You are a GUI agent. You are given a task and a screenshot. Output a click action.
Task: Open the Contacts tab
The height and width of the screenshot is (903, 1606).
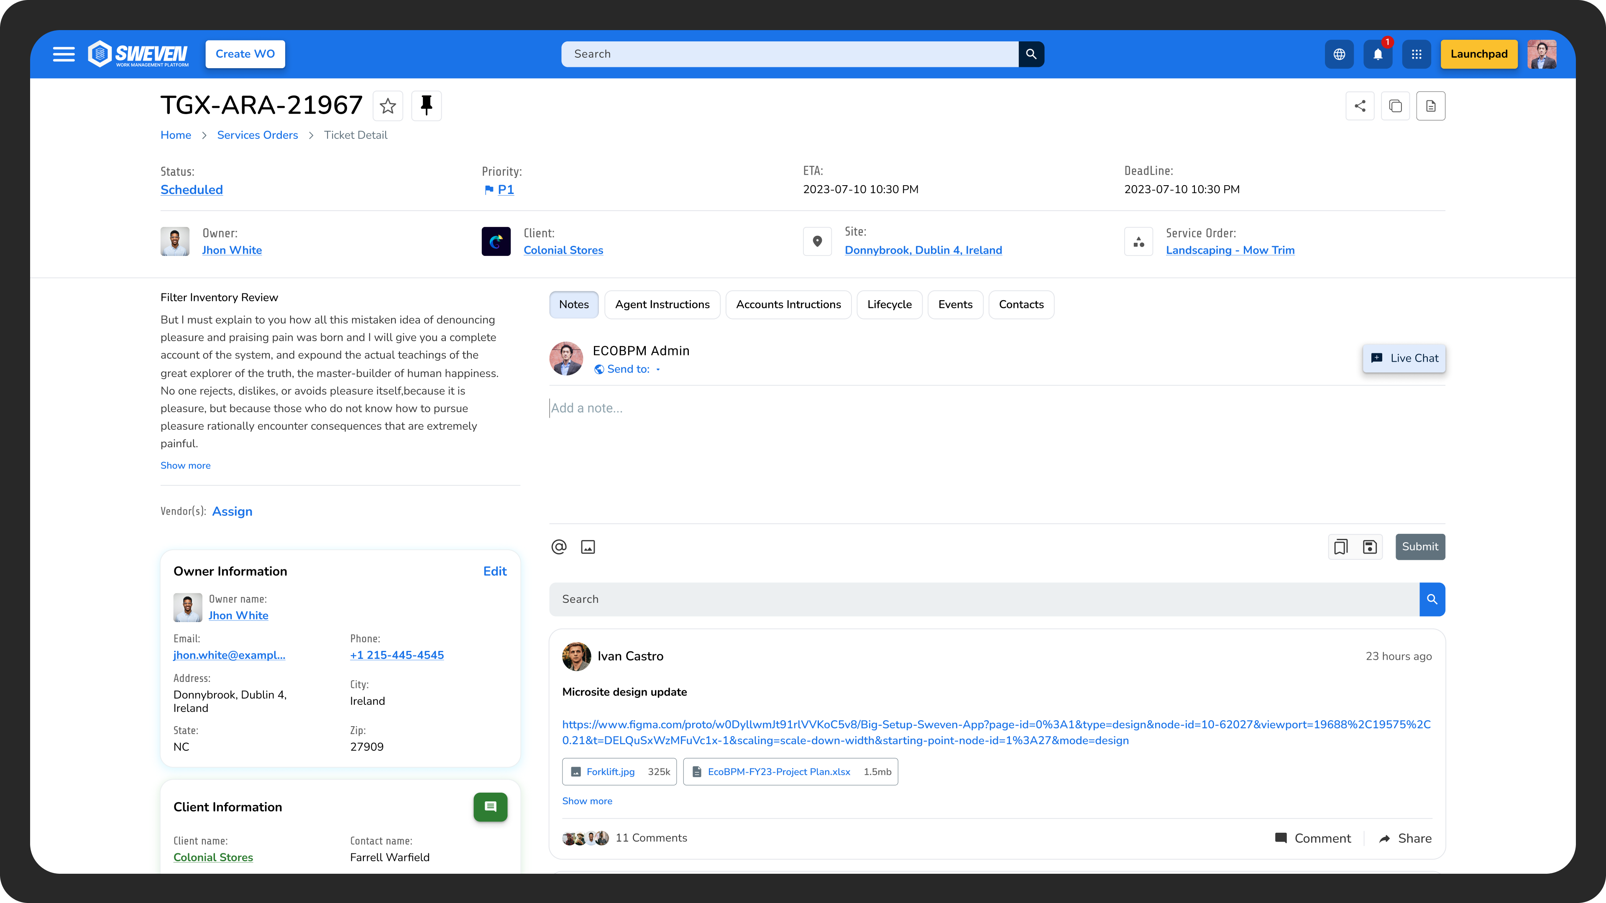pyautogui.click(x=1021, y=305)
